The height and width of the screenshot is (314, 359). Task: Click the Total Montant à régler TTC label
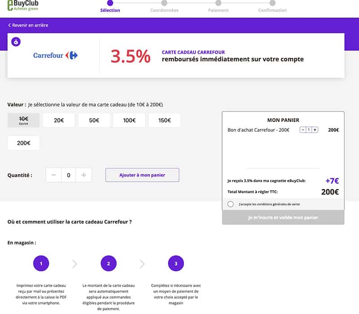[x=253, y=192]
